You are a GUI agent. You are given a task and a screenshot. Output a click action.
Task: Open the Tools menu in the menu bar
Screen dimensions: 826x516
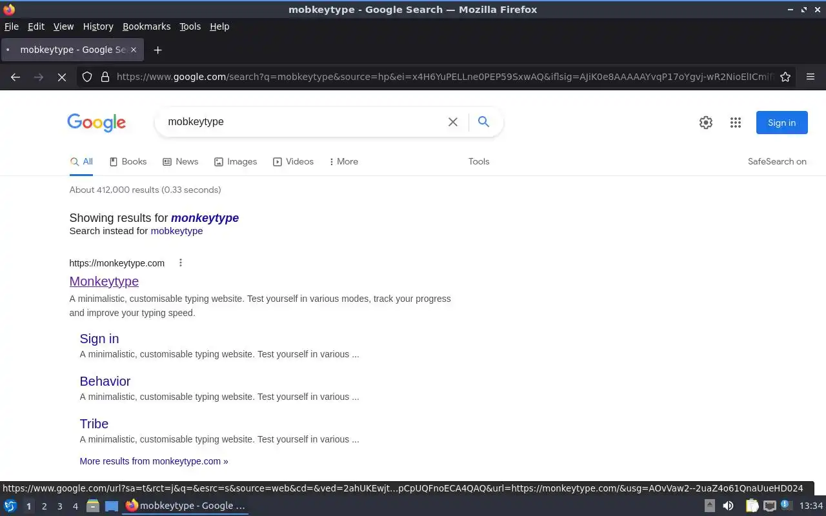point(190,26)
